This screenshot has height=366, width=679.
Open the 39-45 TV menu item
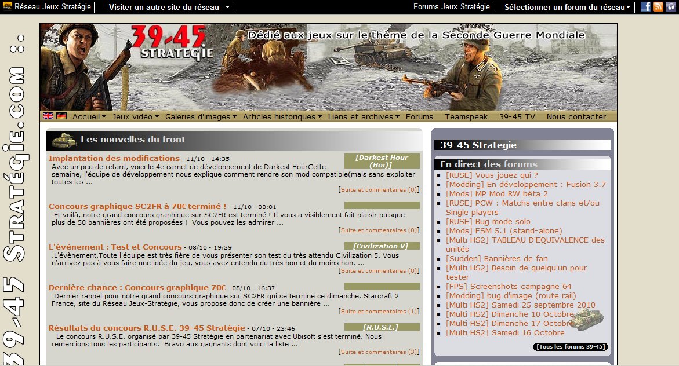coord(517,116)
